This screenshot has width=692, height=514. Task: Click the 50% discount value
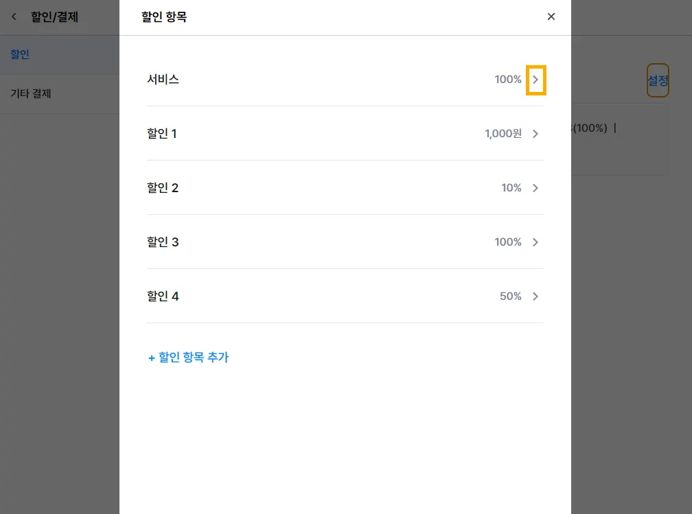point(511,296)
